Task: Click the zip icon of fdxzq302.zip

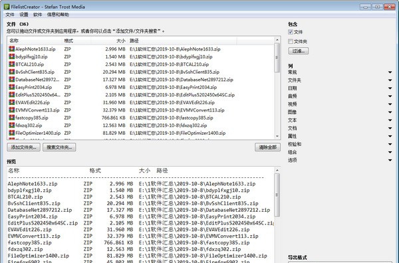Action: point(11,125)
